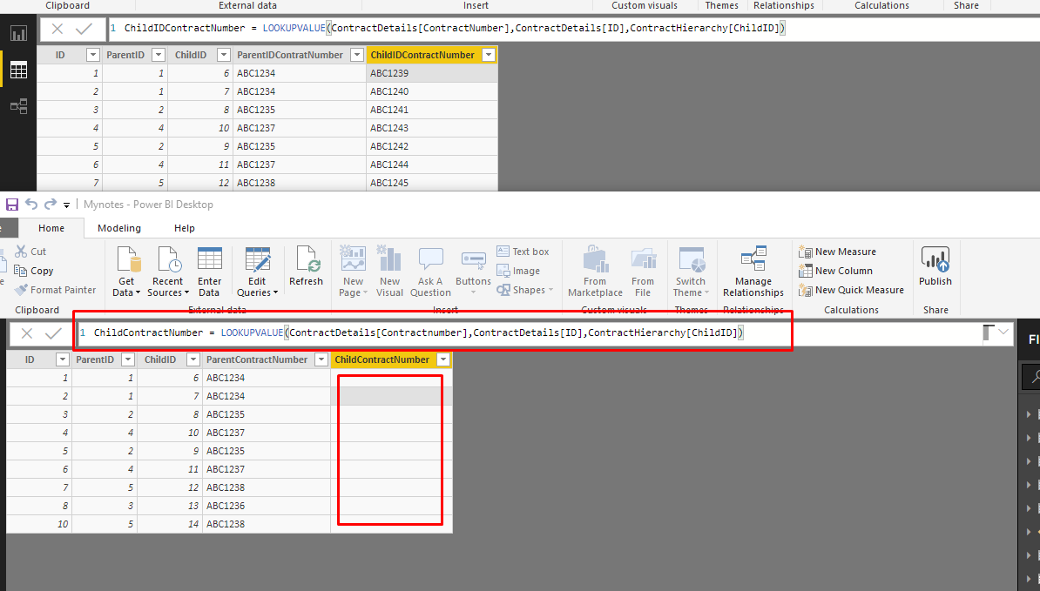The width and height of the screenshot is (1040, 591).
Task: Cut selection in Clipboard group
Action: (x=30, y=252)
